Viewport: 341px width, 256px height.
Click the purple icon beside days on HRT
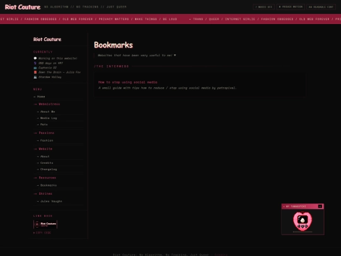click(35, 63)
